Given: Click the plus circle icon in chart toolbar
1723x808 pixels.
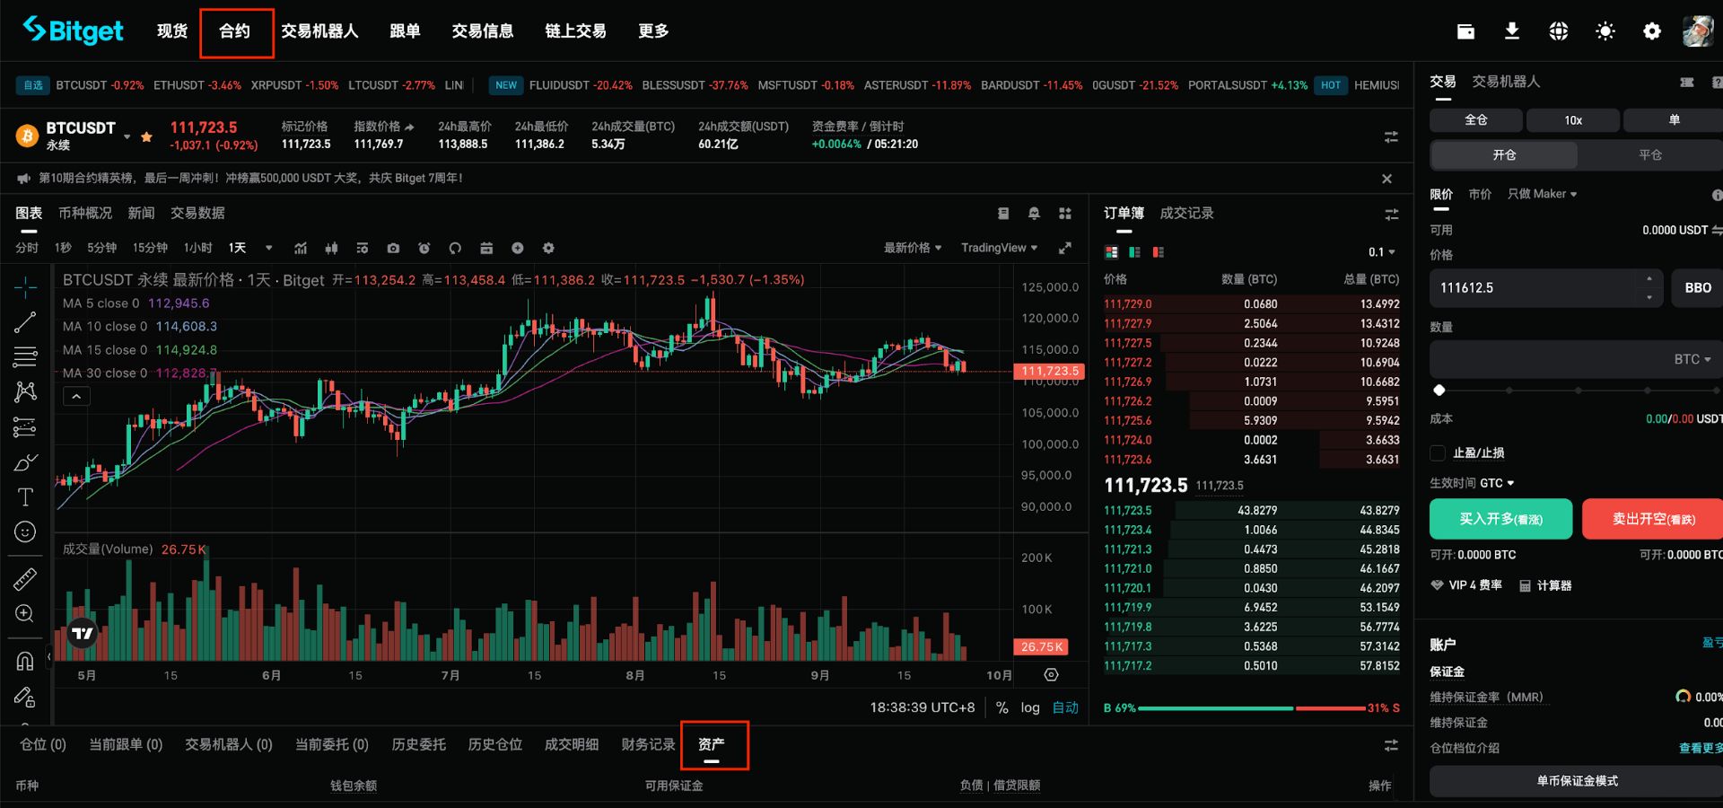Looking at the screenshot, I should click(518, 248).
